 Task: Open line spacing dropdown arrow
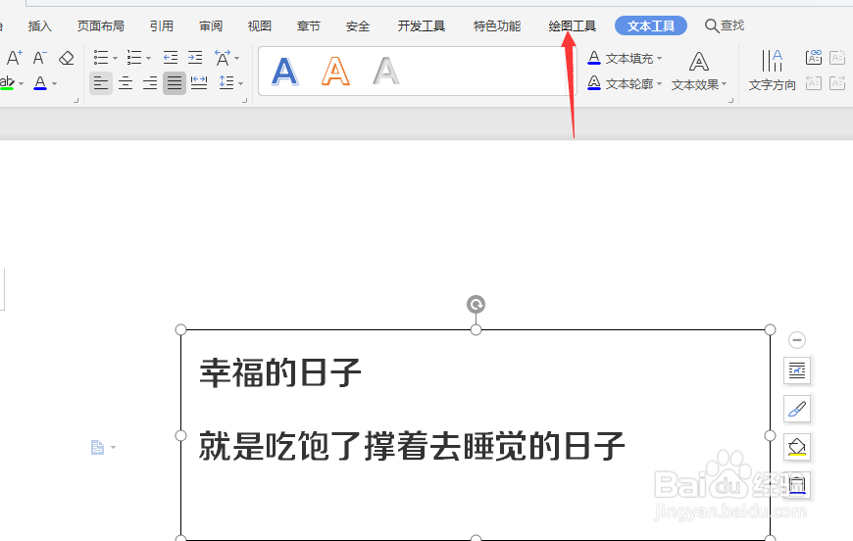coord(240,83)
